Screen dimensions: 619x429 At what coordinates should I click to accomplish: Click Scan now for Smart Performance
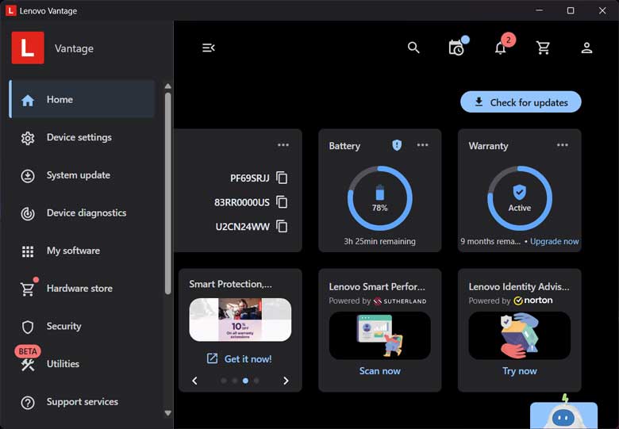[x=380, y=370]
